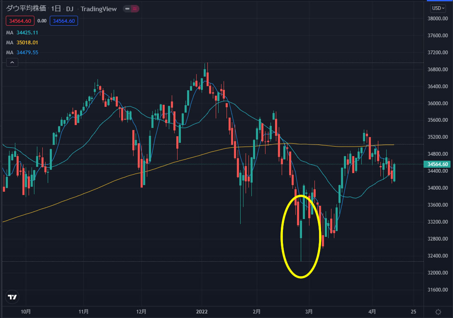Screen dimensions: 453x318
Task: Click the blue 34564.60 buy price box
Action: (x=63, y=21)
